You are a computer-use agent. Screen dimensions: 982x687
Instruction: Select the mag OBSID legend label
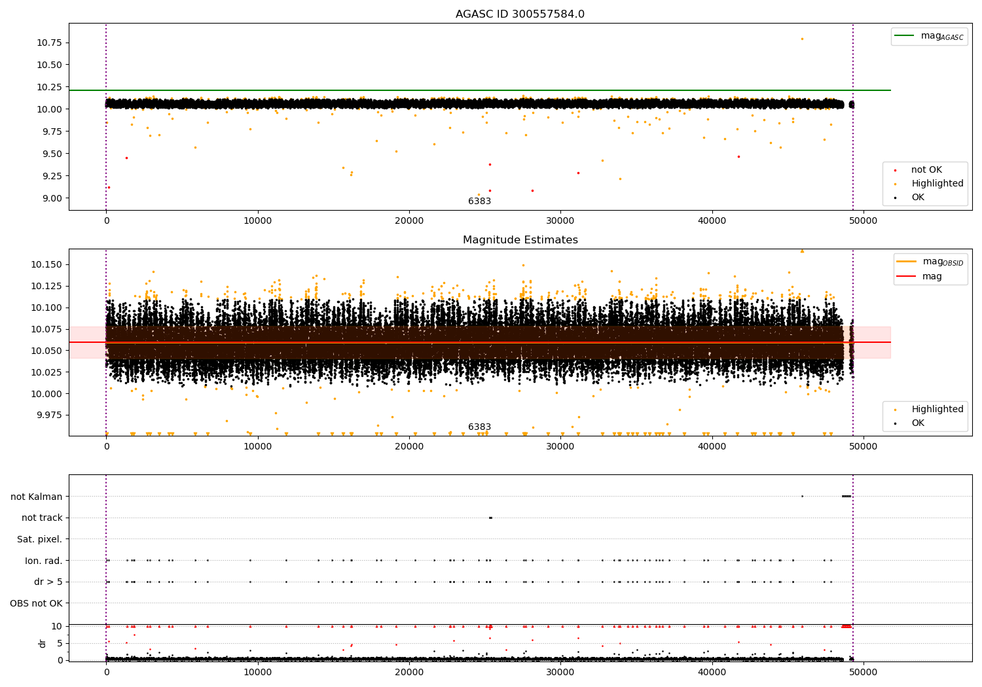point(943,262)
